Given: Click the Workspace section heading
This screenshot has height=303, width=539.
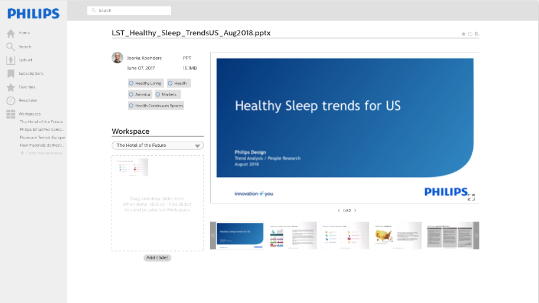Looking at the screenshot, I should click(130, 131).
